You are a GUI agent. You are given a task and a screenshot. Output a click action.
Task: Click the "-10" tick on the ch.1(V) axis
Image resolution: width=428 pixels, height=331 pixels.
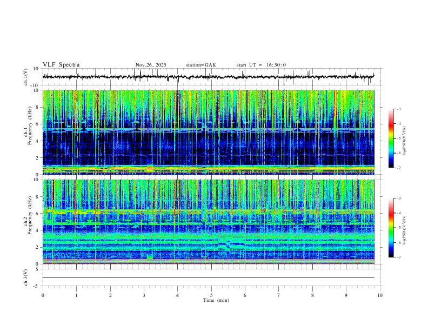[x=36, y=85]
